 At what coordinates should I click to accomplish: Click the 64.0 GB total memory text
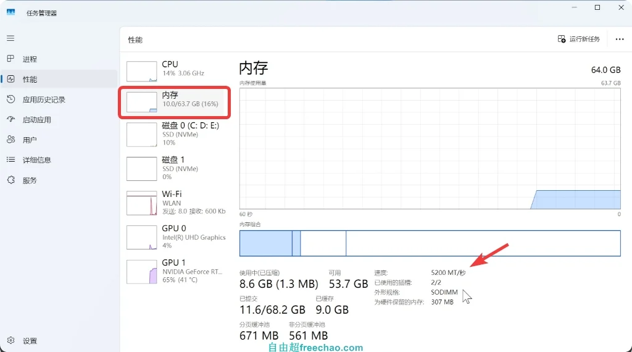606,70
